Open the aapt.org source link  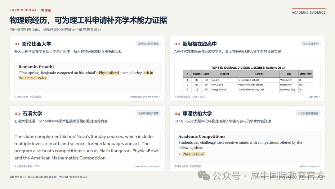point(314,97)
